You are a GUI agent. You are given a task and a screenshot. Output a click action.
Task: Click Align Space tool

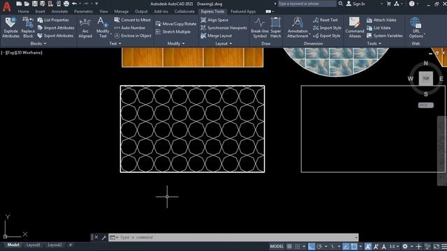214,20
